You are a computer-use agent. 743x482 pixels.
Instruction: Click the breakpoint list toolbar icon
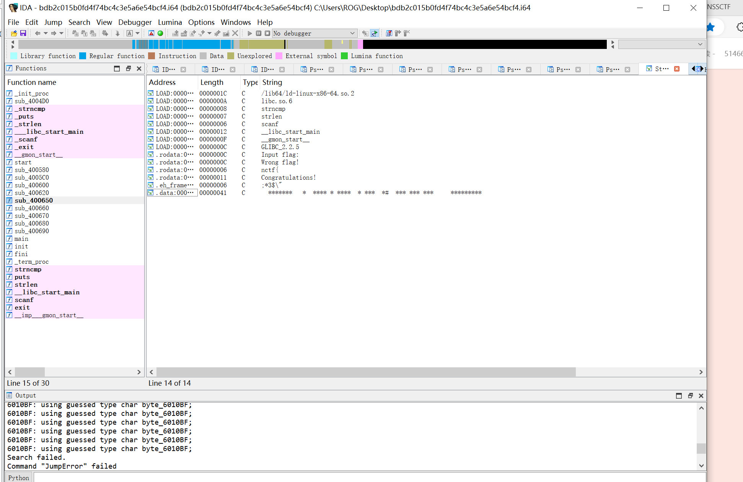point(389,33)
